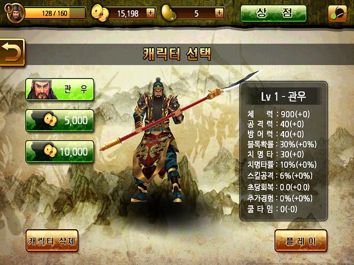This screenshot has width=354, height=265.
Task: Click the golden bean currency icon
Action: point(169,13)
